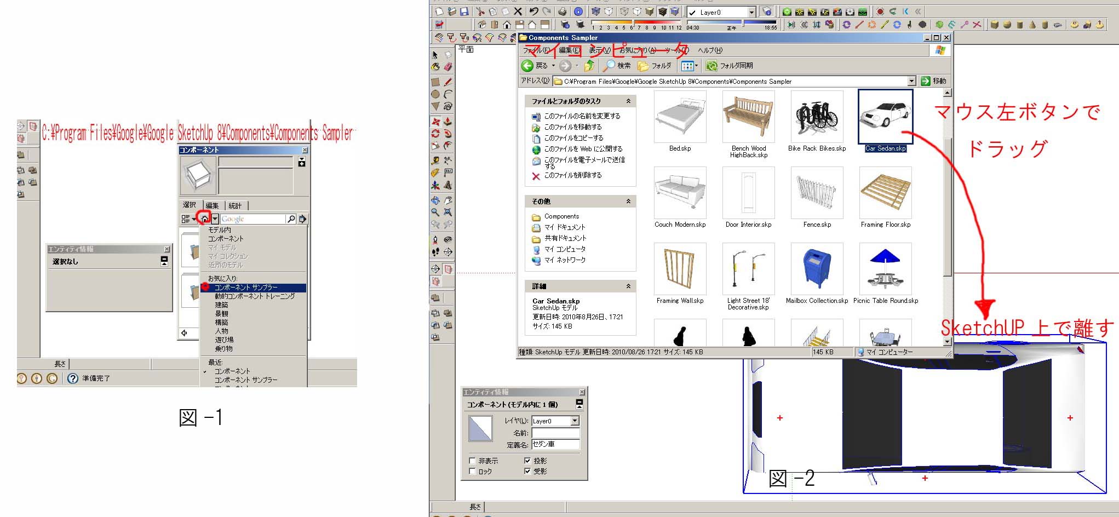Viewport: 1119px width, 517px height.
Task: Choose 動的コンポーネント トレーニング menu entry
Action: (255, 296)
